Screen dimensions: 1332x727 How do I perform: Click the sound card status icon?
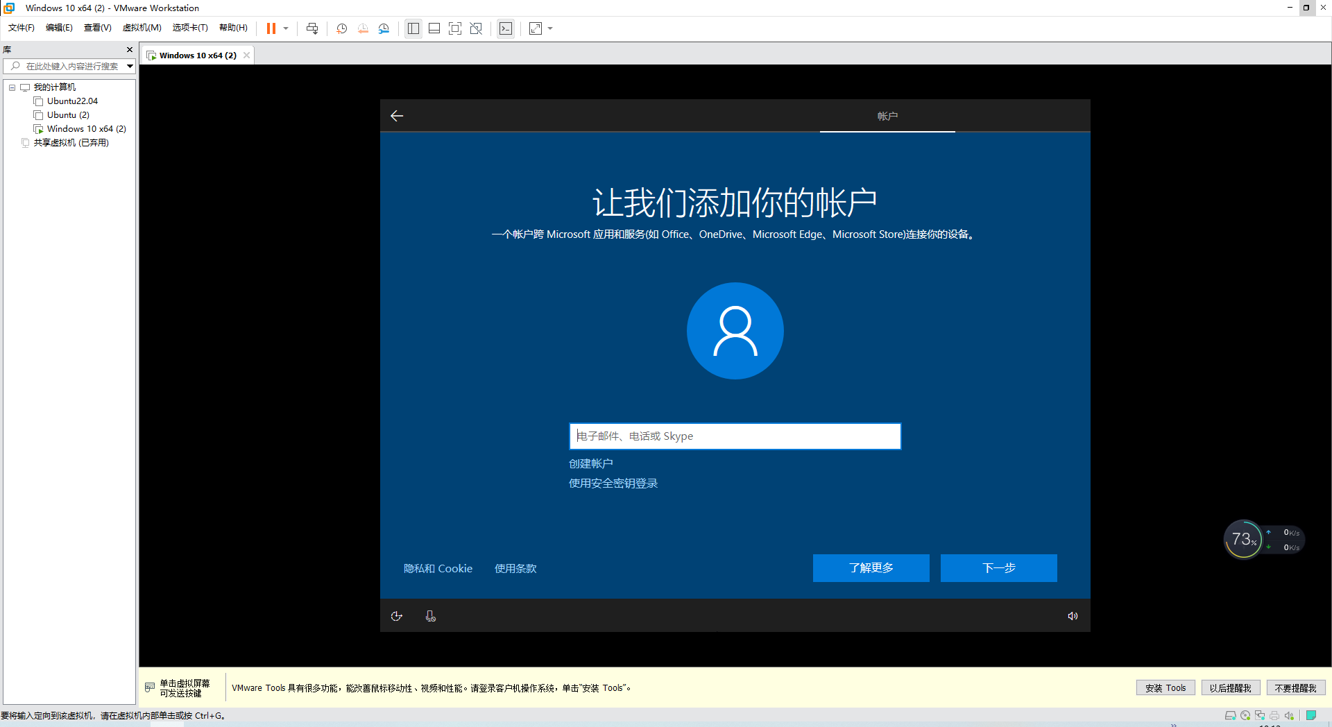1289,715
